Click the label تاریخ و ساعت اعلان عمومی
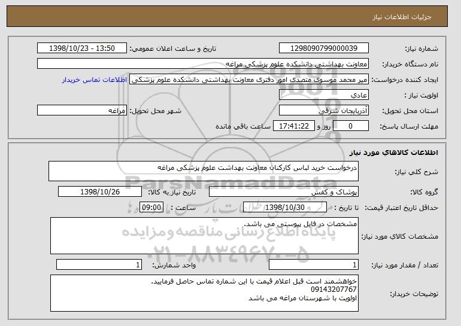Image resolution: width=461 pixels, height=326 pixels. pos(173,48)
